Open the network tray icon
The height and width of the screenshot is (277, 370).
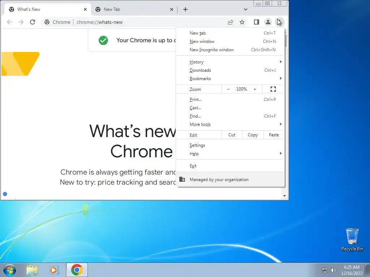click(x=325, y=270)
